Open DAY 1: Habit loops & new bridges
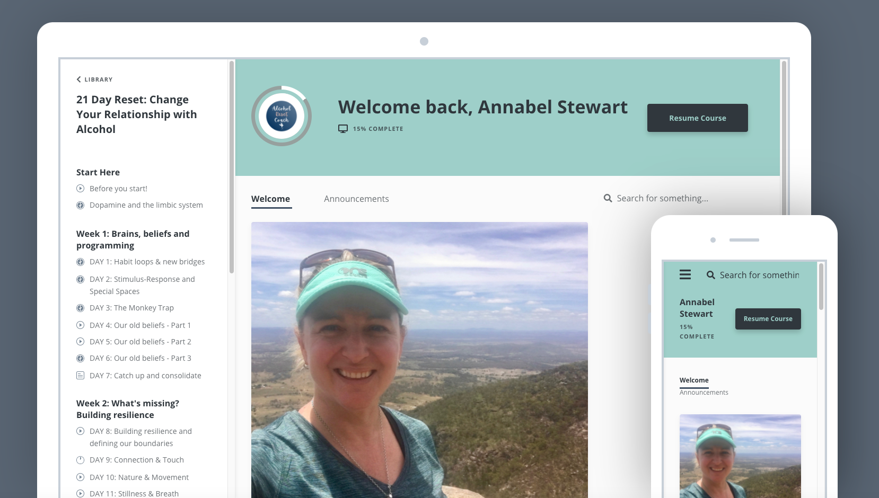Image resolution: width=879 pixels, height=498 pixels. click(147, 262)
